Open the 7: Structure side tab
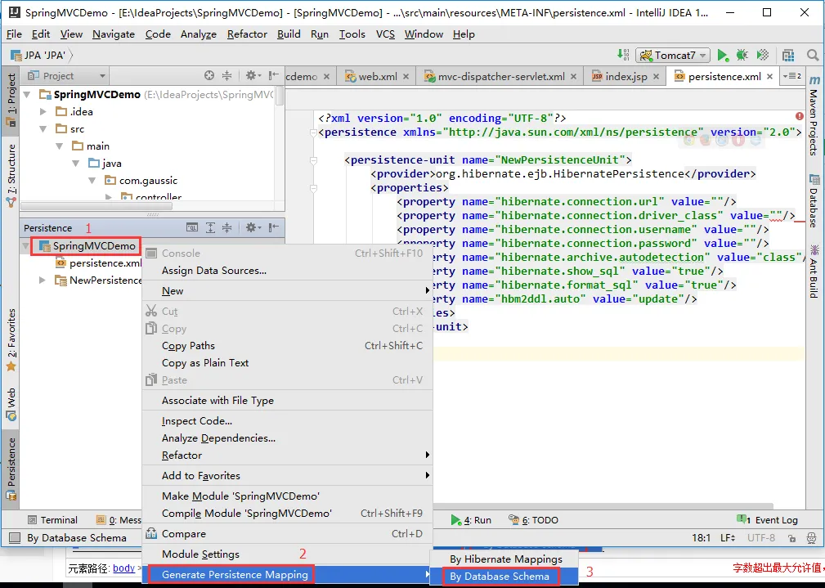Screen dimensions: 825x588 [11, 175]
